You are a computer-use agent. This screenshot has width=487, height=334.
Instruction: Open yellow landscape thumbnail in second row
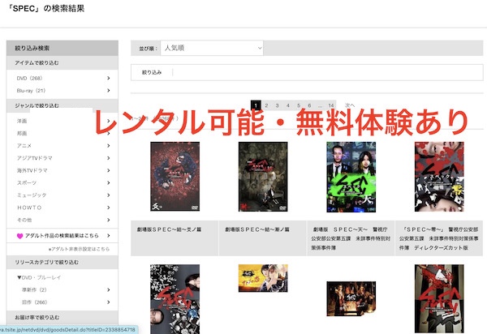coord(263,278)
